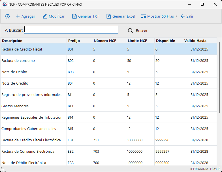Click the E32 prefix cell
The image size is (222, 172).
(79, 151)
